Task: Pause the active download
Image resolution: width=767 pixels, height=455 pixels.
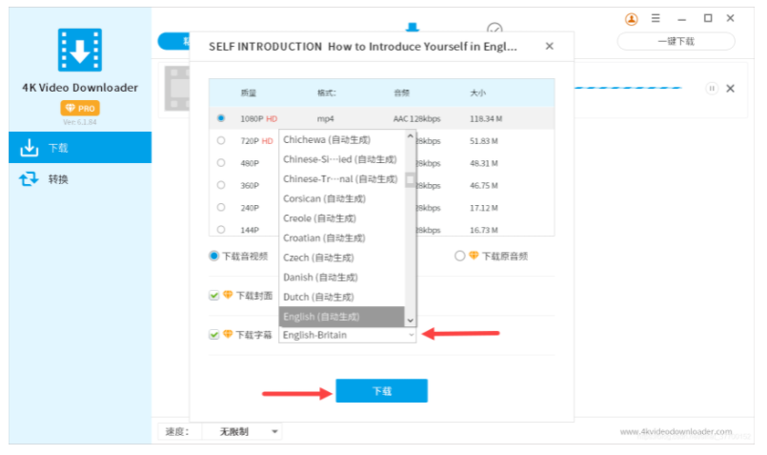Action: [x=712, y=89]
